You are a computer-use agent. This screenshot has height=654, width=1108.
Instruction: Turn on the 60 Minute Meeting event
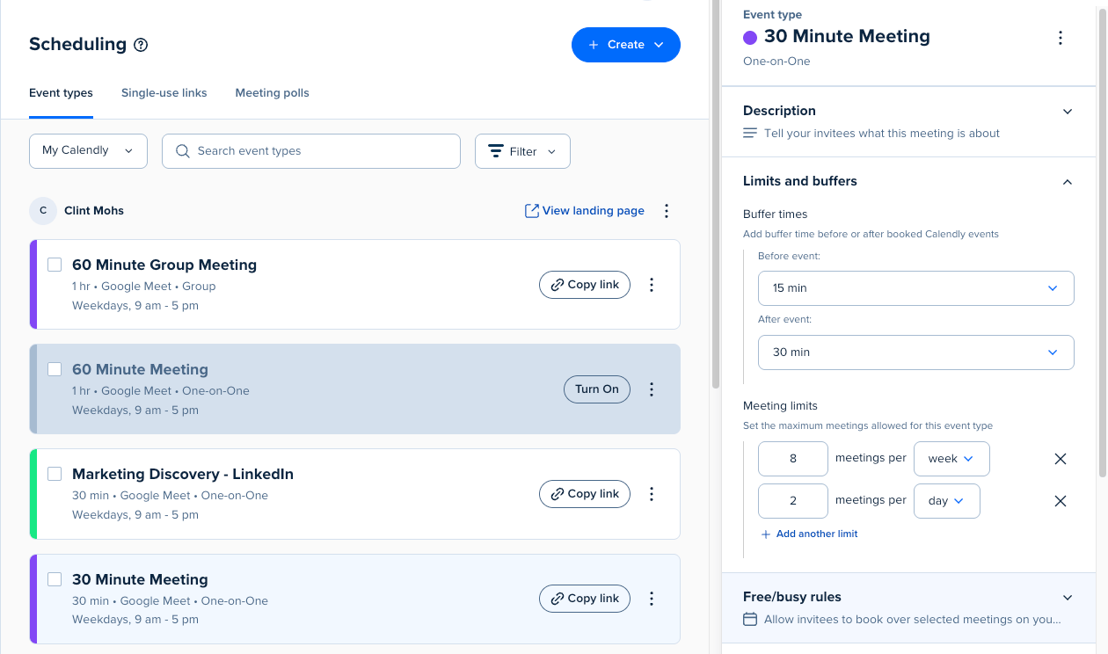(596, 389)
